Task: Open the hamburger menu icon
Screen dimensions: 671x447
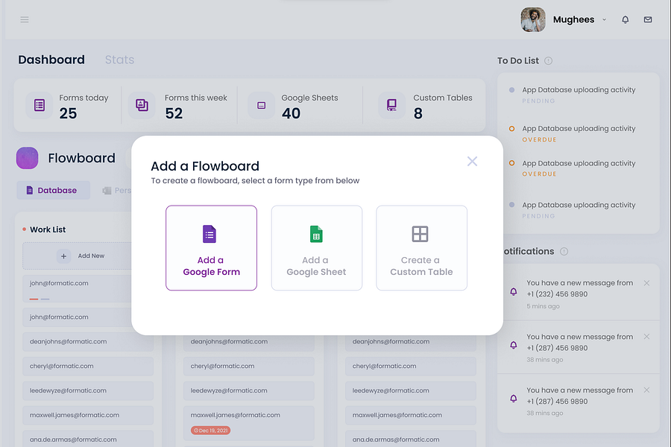Action: pos(25,19)
